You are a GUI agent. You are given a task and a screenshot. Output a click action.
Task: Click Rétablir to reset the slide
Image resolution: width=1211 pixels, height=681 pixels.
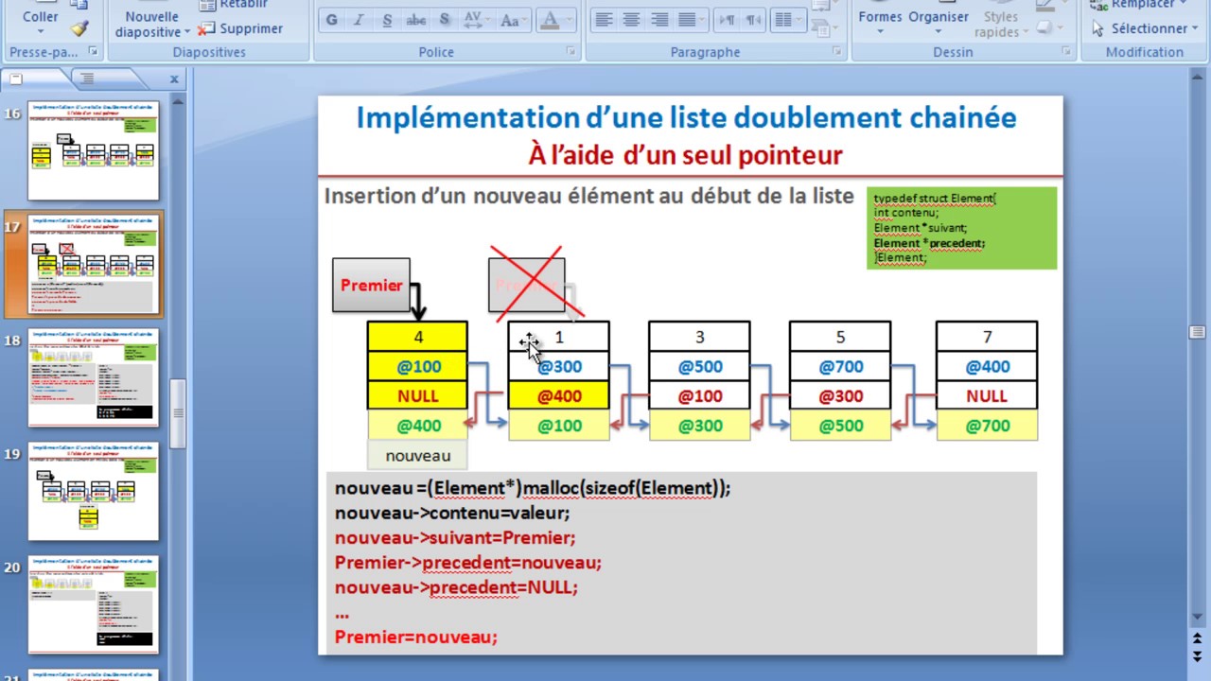(x=234, y=5)
